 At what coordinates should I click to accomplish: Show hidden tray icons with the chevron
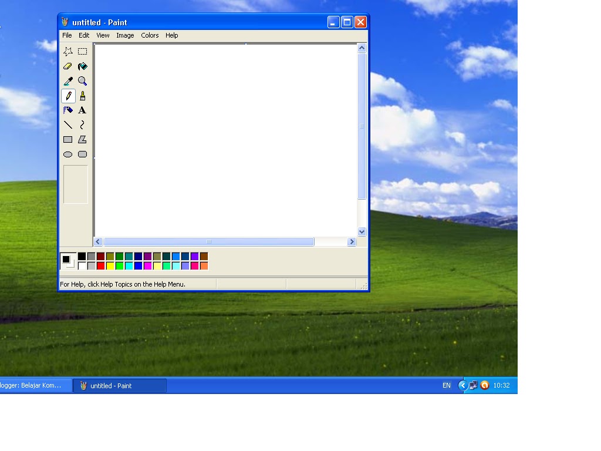[463, 385]
